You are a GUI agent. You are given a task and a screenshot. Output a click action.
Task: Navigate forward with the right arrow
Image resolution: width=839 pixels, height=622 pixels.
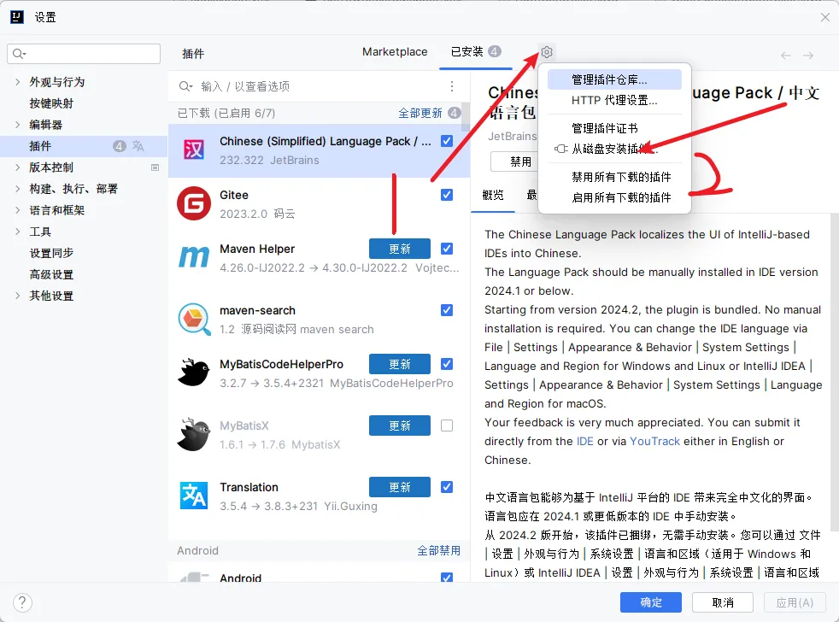tap(808, 56)
